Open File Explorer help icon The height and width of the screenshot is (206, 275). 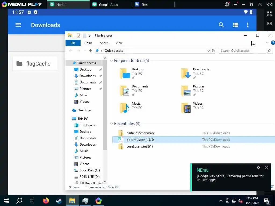[273, 43]
